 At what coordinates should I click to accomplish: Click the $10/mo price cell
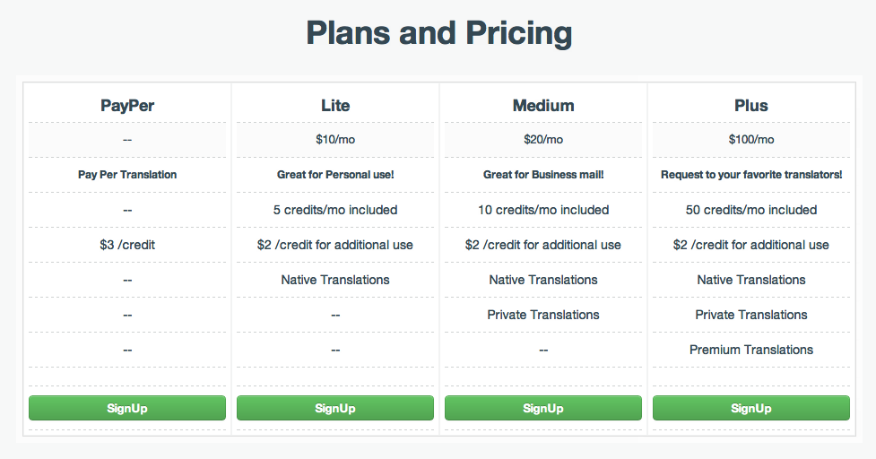[335, 140]
